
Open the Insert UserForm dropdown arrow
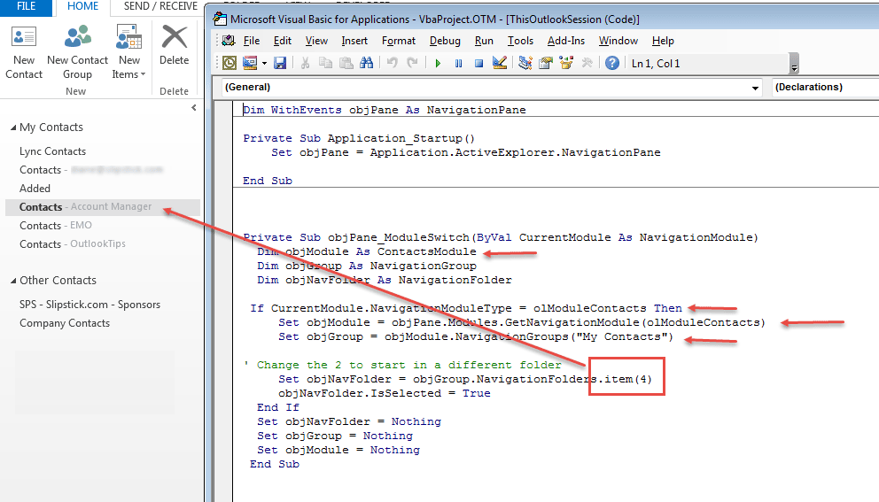(x=264, y=64)
